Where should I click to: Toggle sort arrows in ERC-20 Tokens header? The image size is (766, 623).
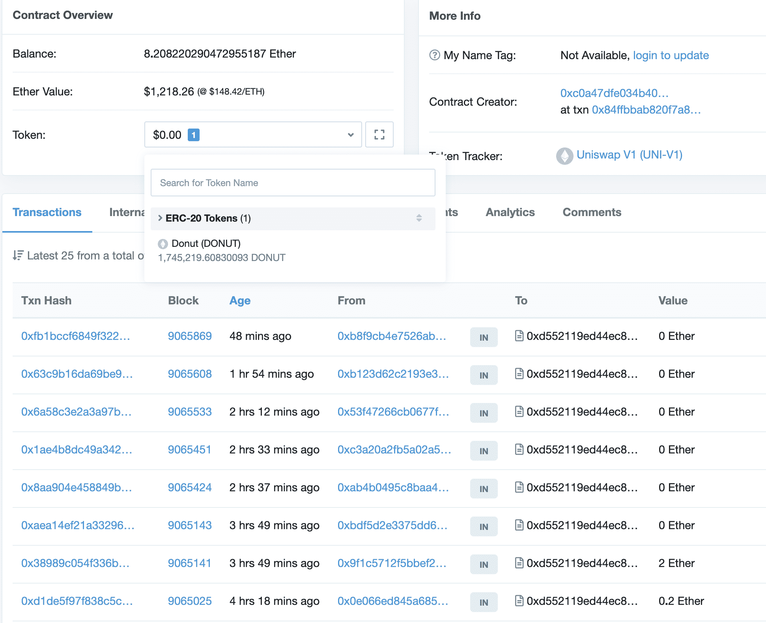click(x=419, y=218)
